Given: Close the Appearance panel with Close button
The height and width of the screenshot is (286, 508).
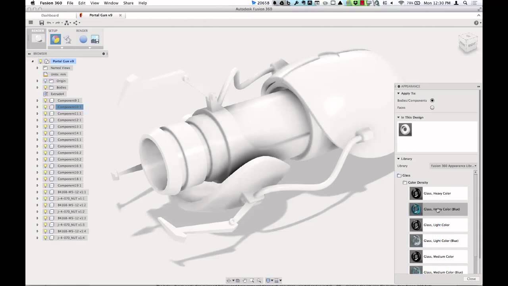Looking at the screenshot, I should tap(471, 279).
